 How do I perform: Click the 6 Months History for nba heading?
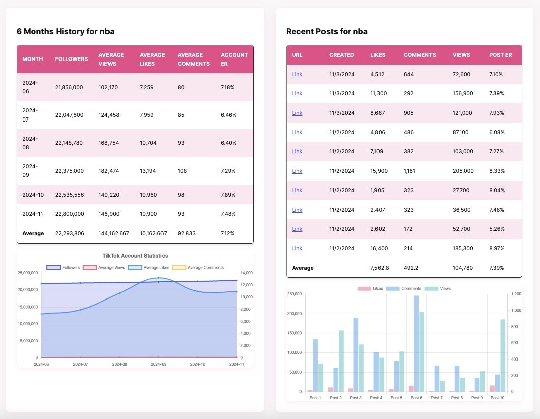[x=66, y=31]
